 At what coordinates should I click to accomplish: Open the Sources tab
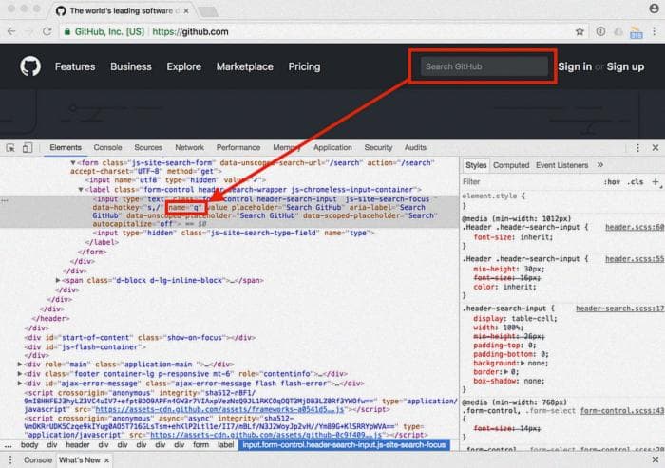pos(148,147)
